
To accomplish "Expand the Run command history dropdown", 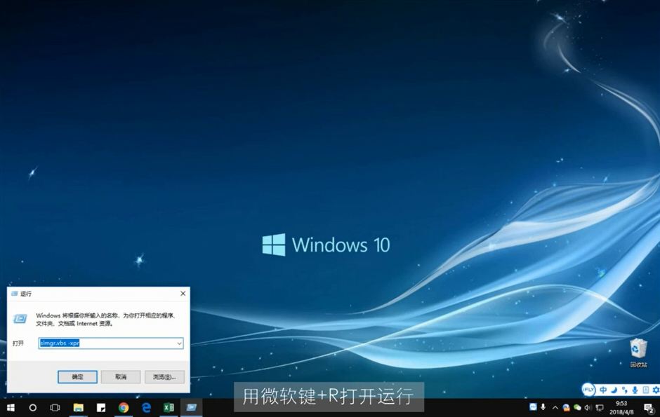I will tap(179, 343).
